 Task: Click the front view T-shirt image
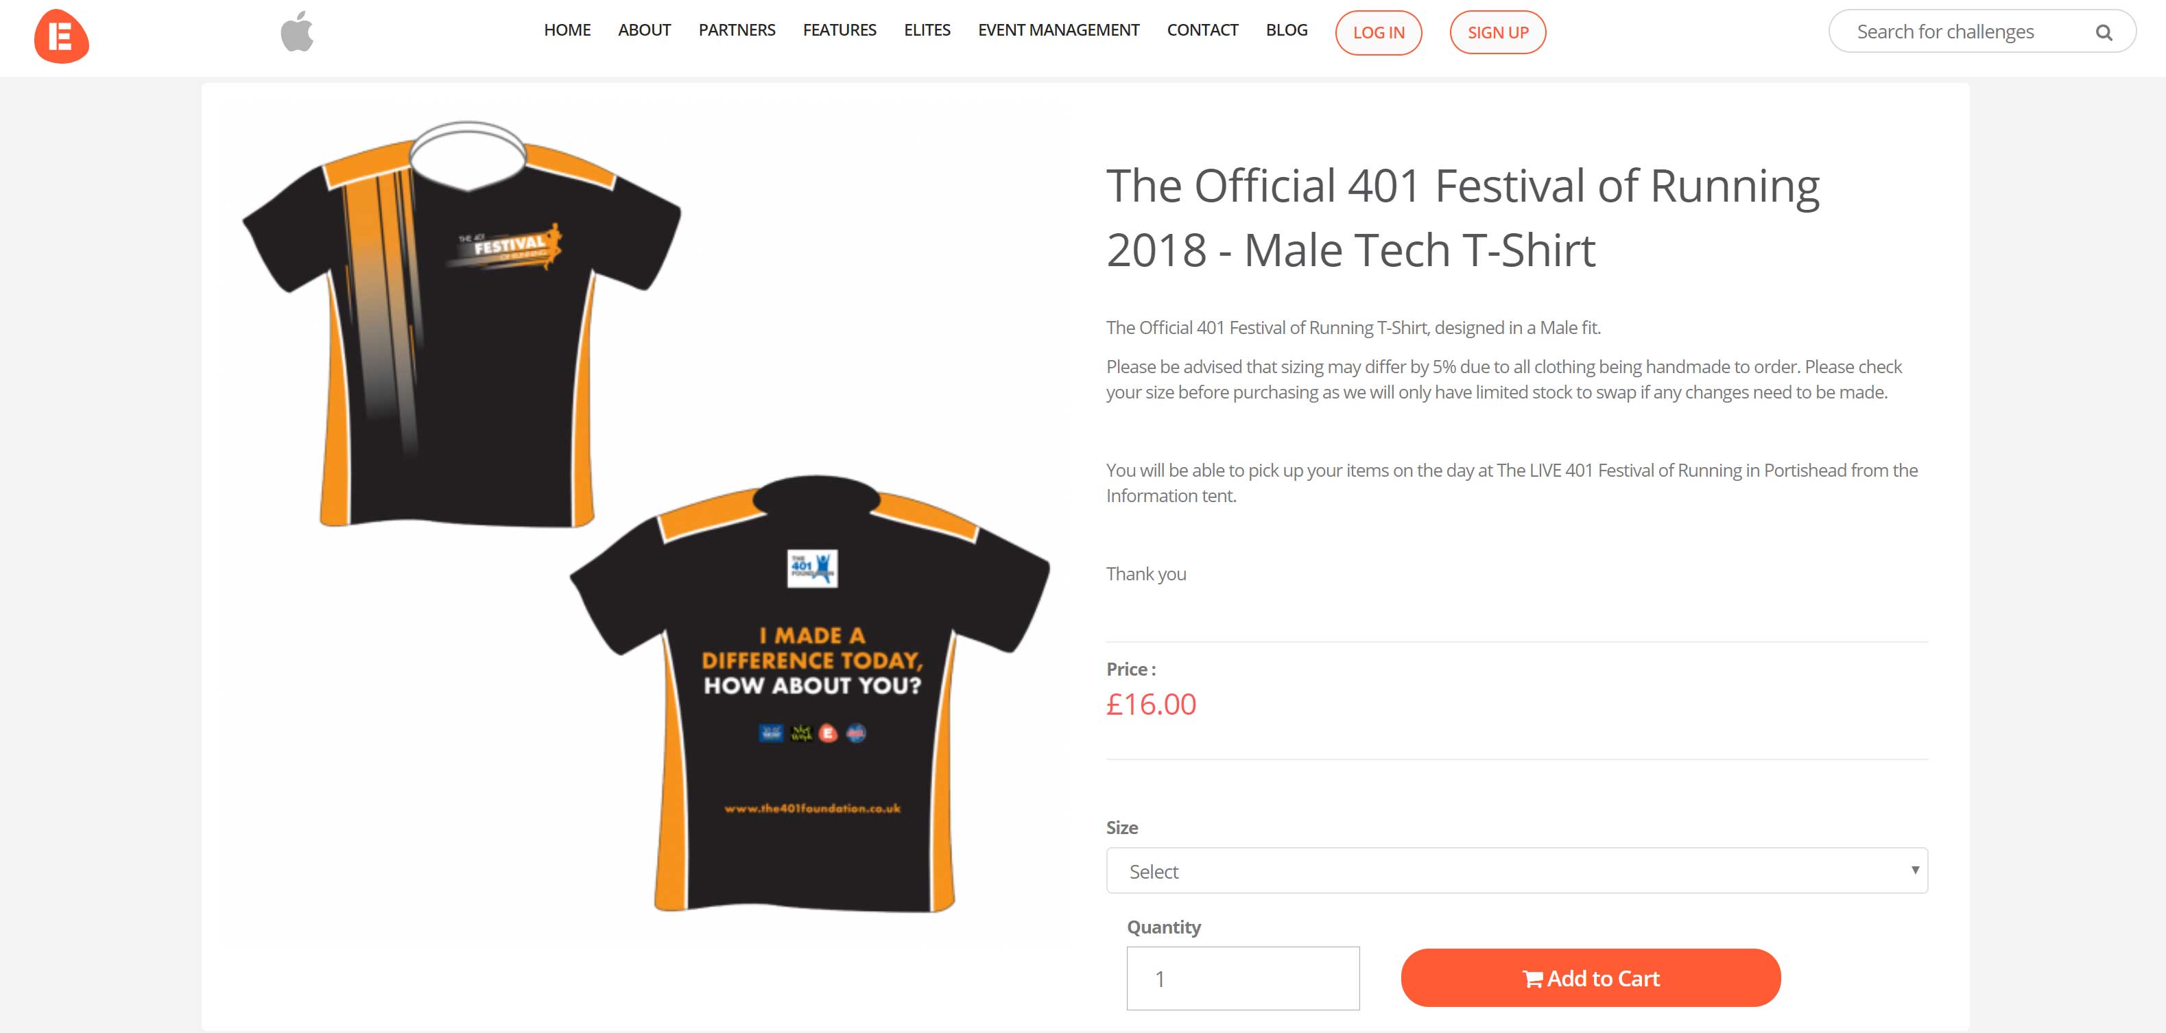(461, 328)
